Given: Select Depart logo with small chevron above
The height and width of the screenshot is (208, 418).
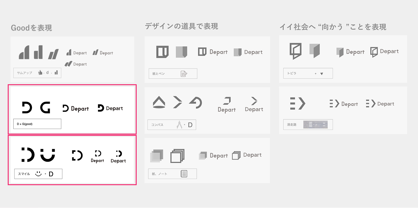Looking at the screenshot, I should tap(254, 105).
